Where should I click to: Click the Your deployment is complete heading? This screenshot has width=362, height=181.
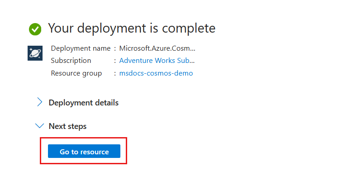tap(132, 28)
